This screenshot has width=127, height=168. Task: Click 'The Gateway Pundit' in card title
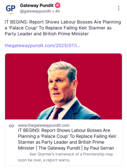tap(59, 148)
